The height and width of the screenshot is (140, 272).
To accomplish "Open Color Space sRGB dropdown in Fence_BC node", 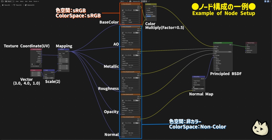I will (x=134, y=20).
